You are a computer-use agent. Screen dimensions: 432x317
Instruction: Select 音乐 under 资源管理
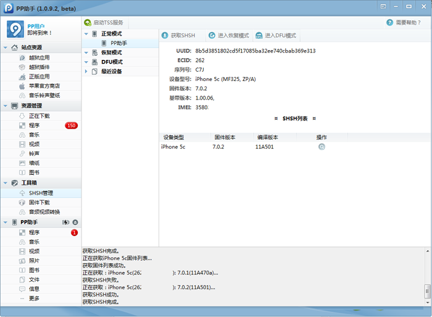point(34,135)
